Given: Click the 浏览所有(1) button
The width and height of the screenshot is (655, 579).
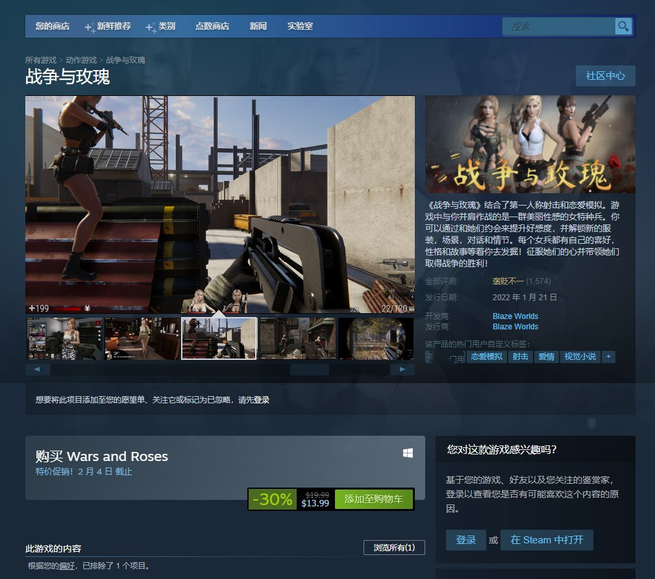Looking at the screenshot, I should click(x=394, y=547).
